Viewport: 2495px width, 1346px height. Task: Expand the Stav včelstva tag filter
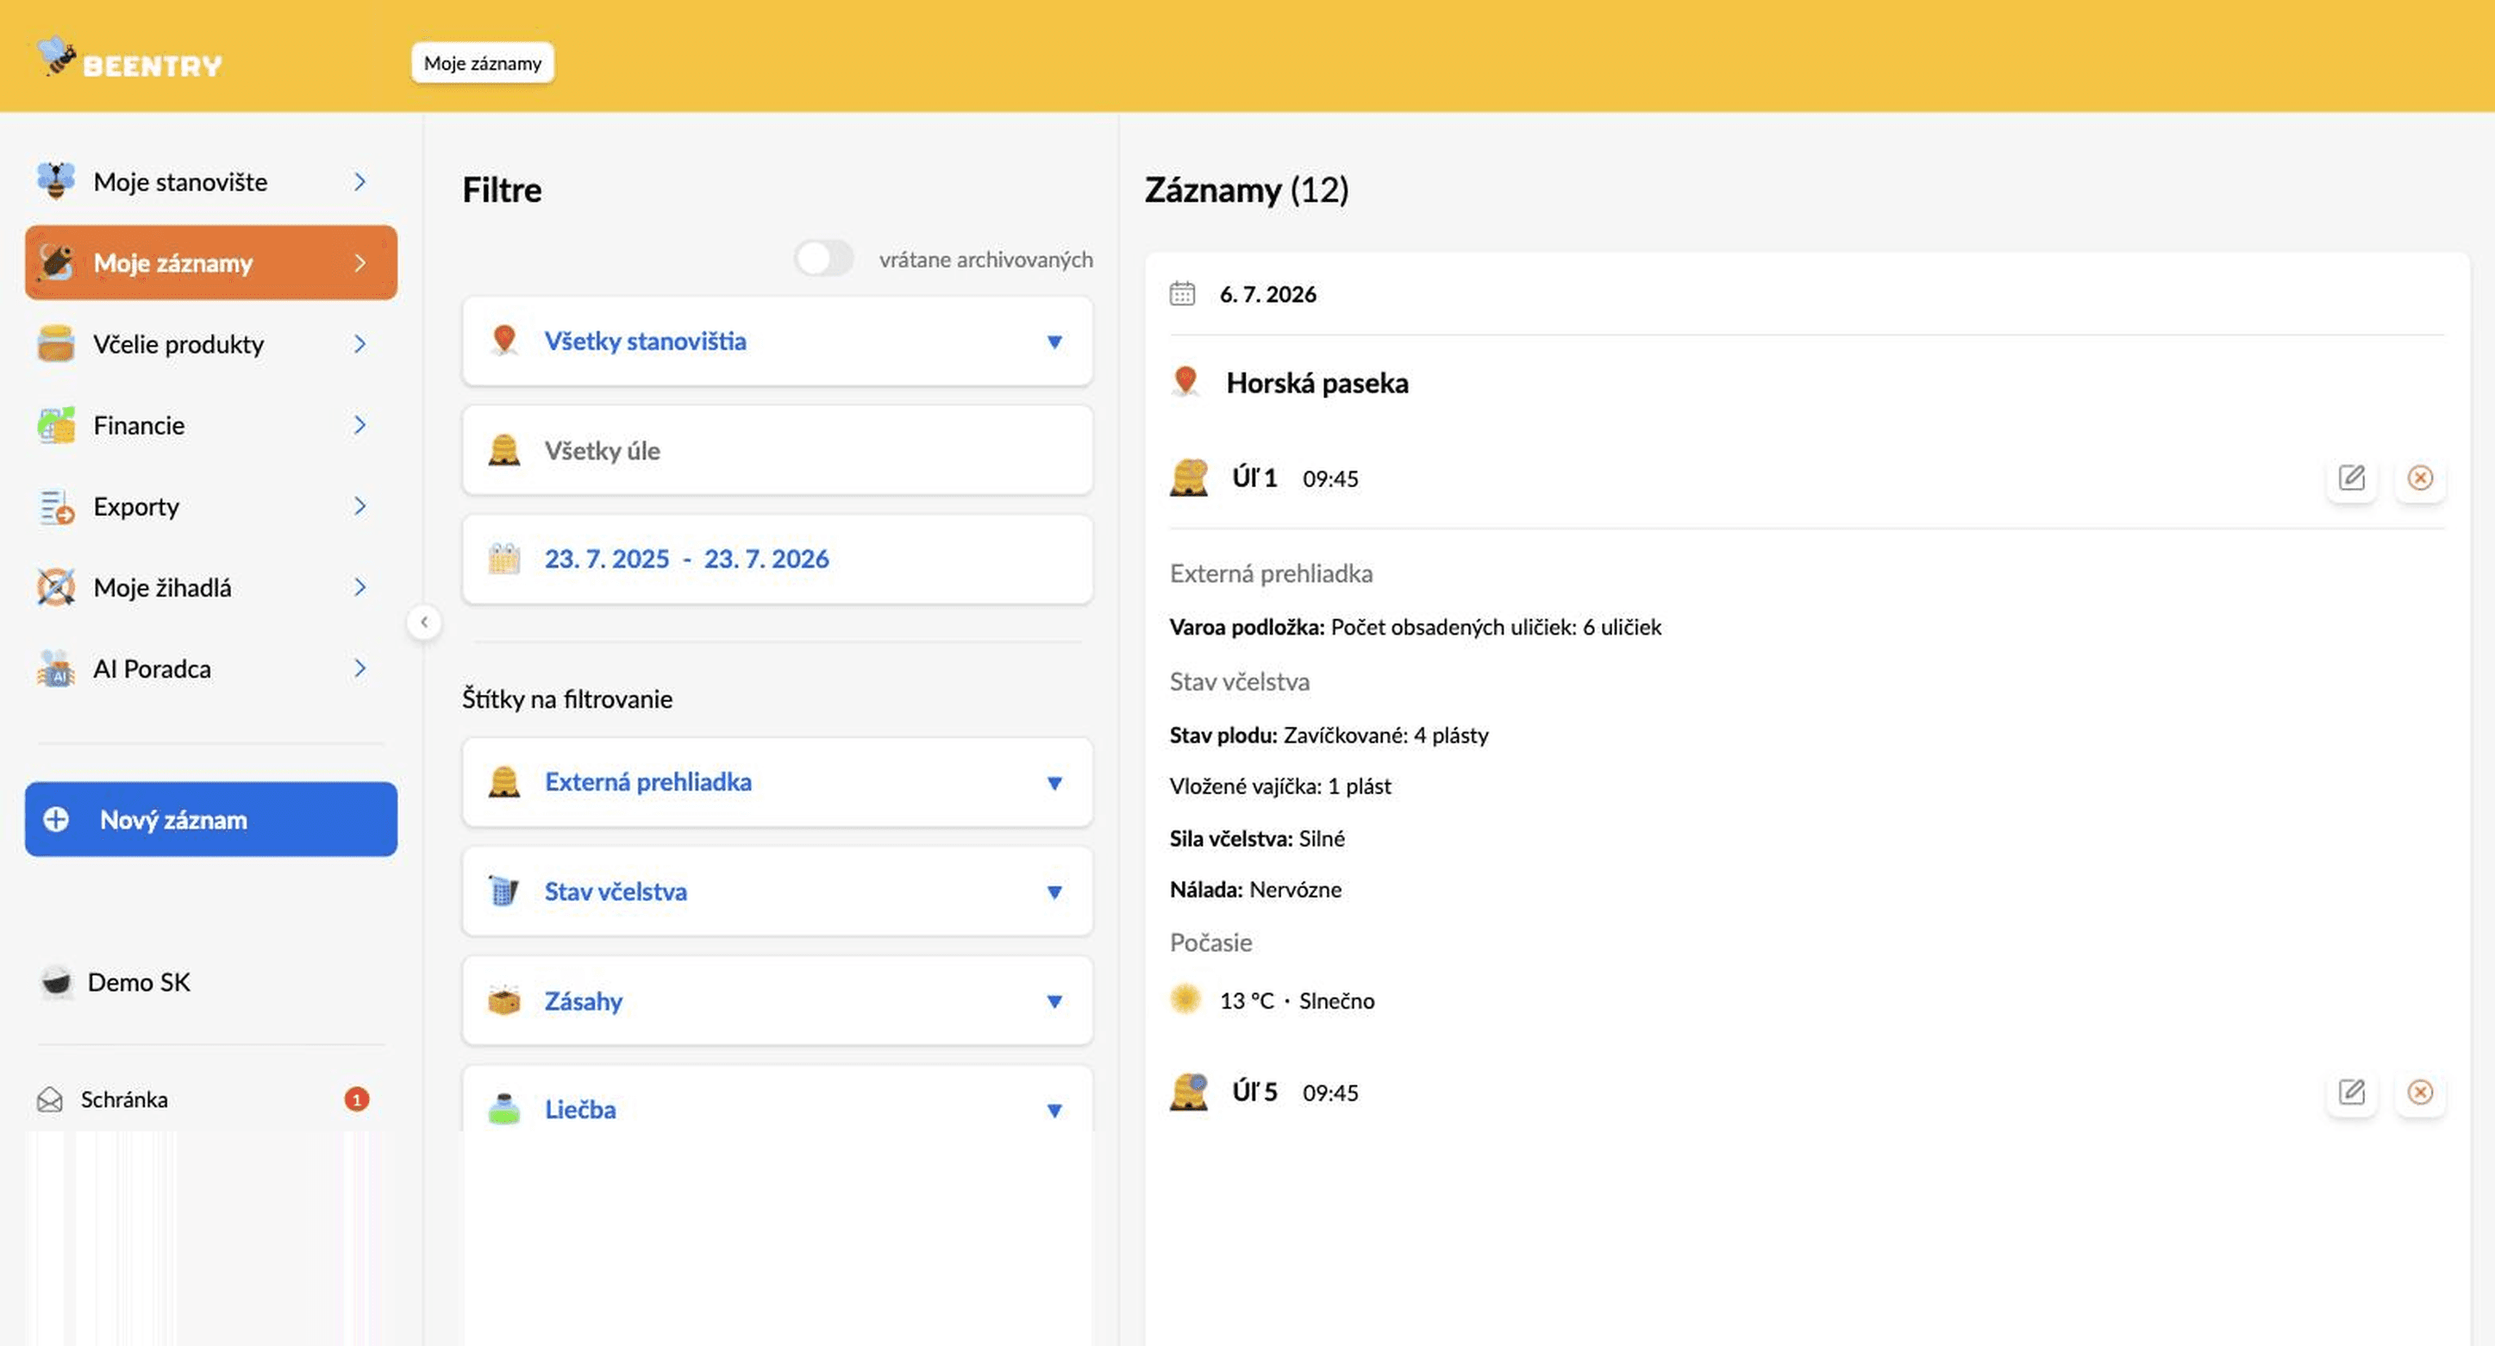click(778, 891)
